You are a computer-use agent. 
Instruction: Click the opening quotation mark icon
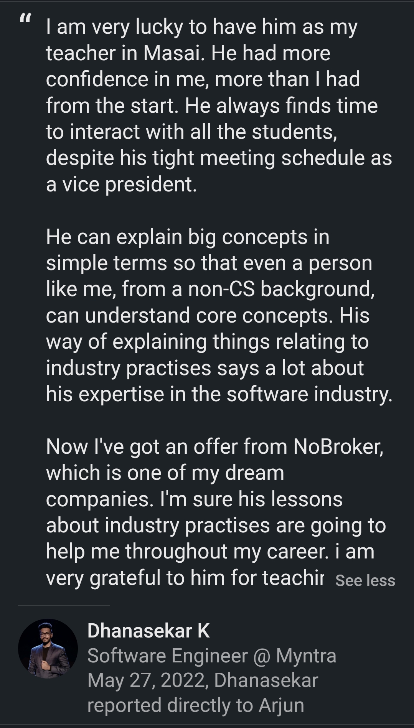(26, 18)
